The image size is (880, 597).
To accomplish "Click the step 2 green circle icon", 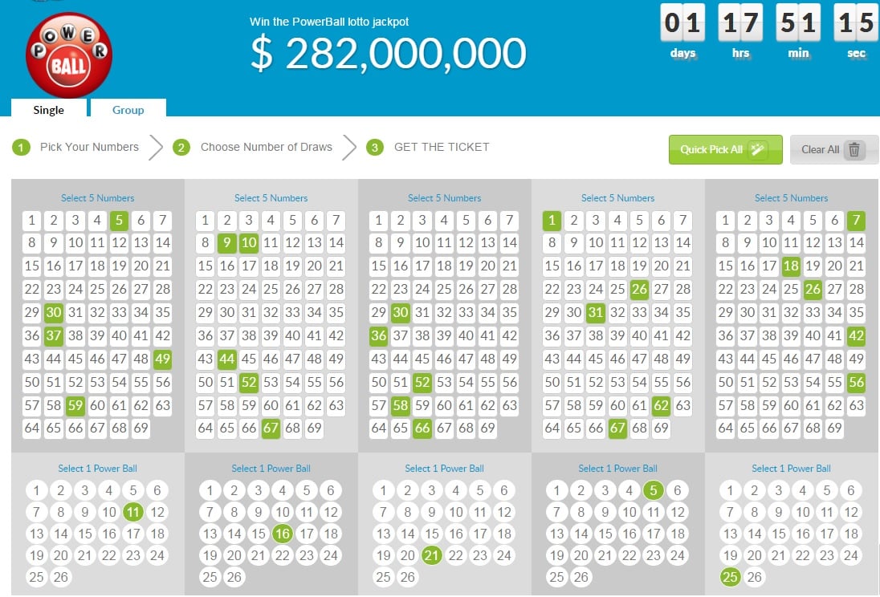I will [181, 148].
